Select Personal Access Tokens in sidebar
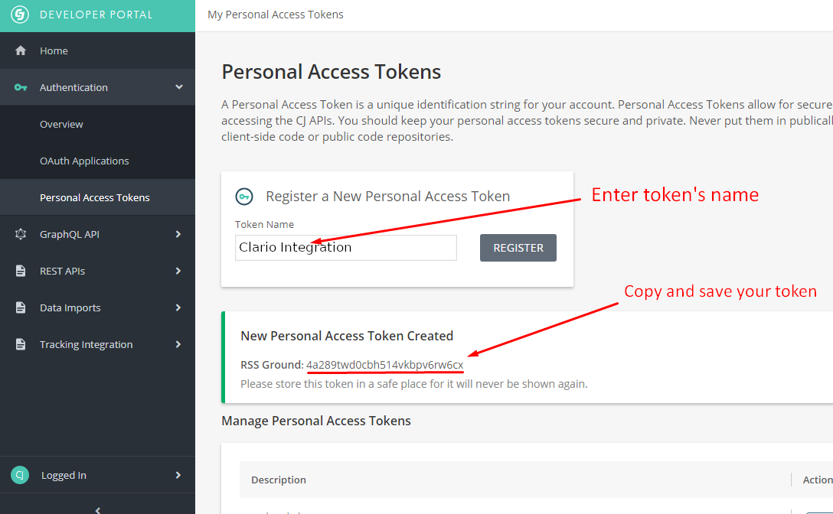 (98, 197)
